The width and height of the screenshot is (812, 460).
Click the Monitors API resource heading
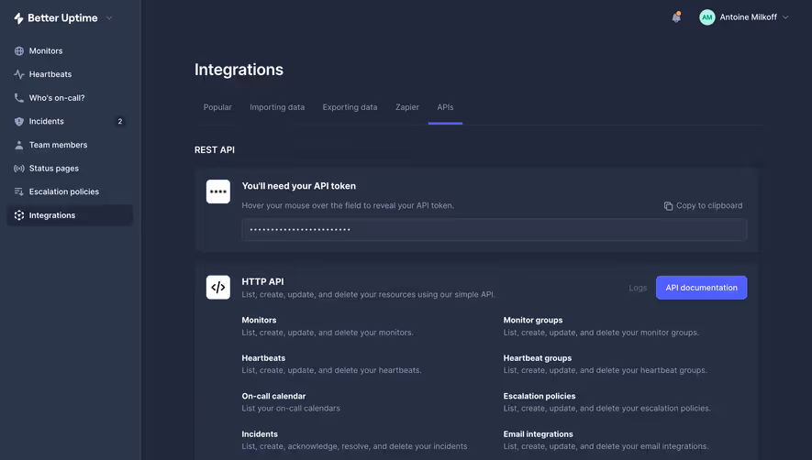[259, 320]
